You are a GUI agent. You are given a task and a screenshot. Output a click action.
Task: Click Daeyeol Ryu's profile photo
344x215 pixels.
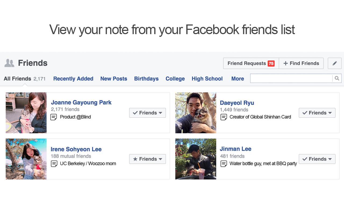[196, 113]
